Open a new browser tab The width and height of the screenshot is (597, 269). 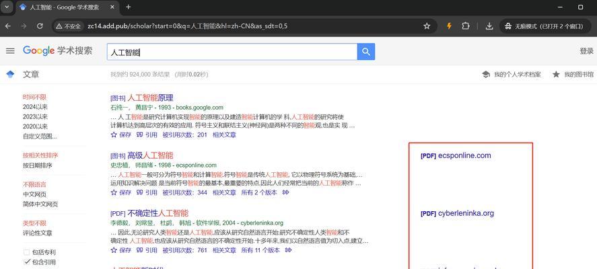(x=129, y=7)
